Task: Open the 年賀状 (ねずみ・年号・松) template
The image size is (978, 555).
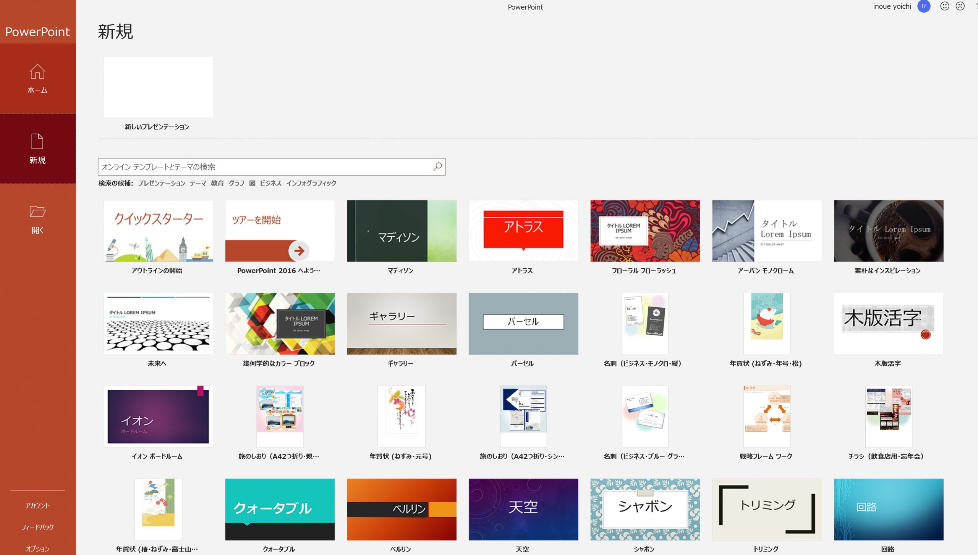Action: click(767, 324)
